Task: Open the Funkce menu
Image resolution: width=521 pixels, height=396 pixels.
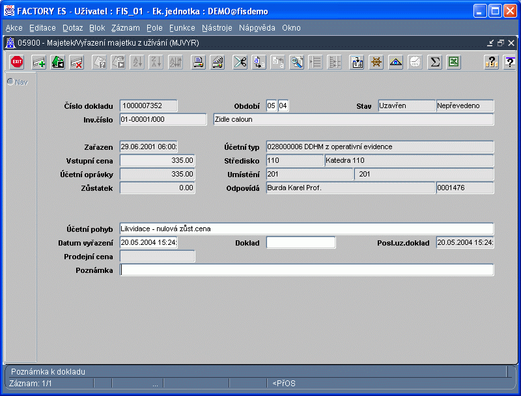Action: click(182, 28)
